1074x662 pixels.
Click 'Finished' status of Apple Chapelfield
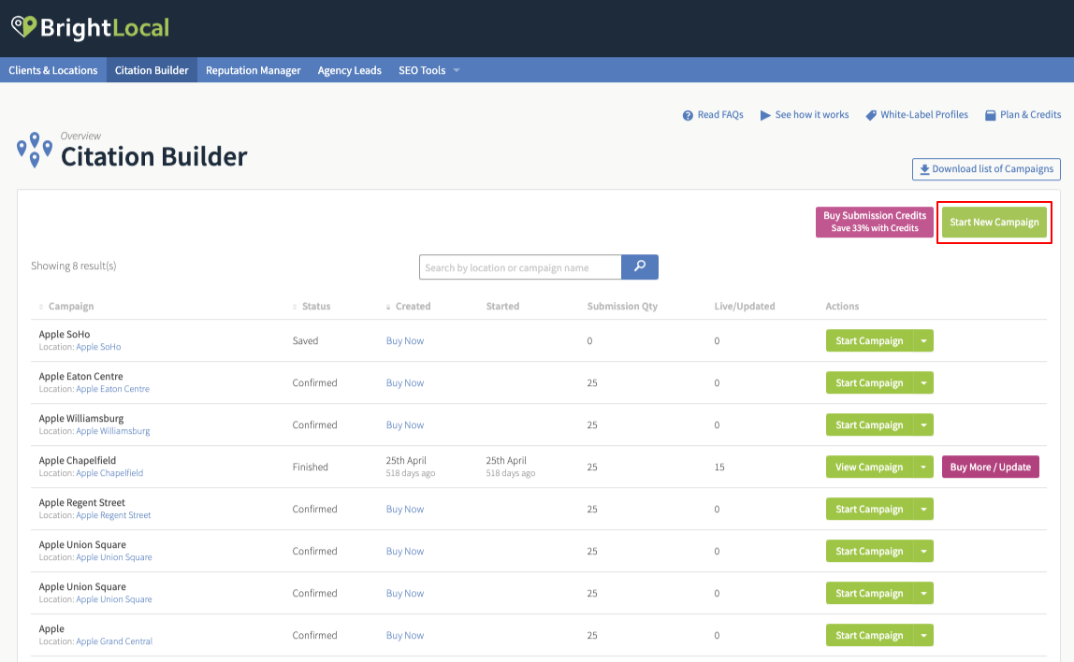(311, 467)
